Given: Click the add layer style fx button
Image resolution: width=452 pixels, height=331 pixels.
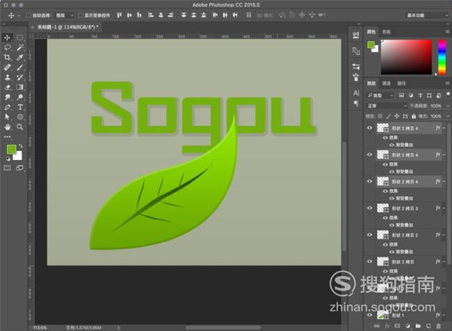Looking at the screenshot, I should [387, 326].
